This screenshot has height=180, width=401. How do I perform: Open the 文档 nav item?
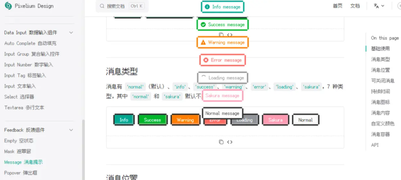tap(355, 6)
